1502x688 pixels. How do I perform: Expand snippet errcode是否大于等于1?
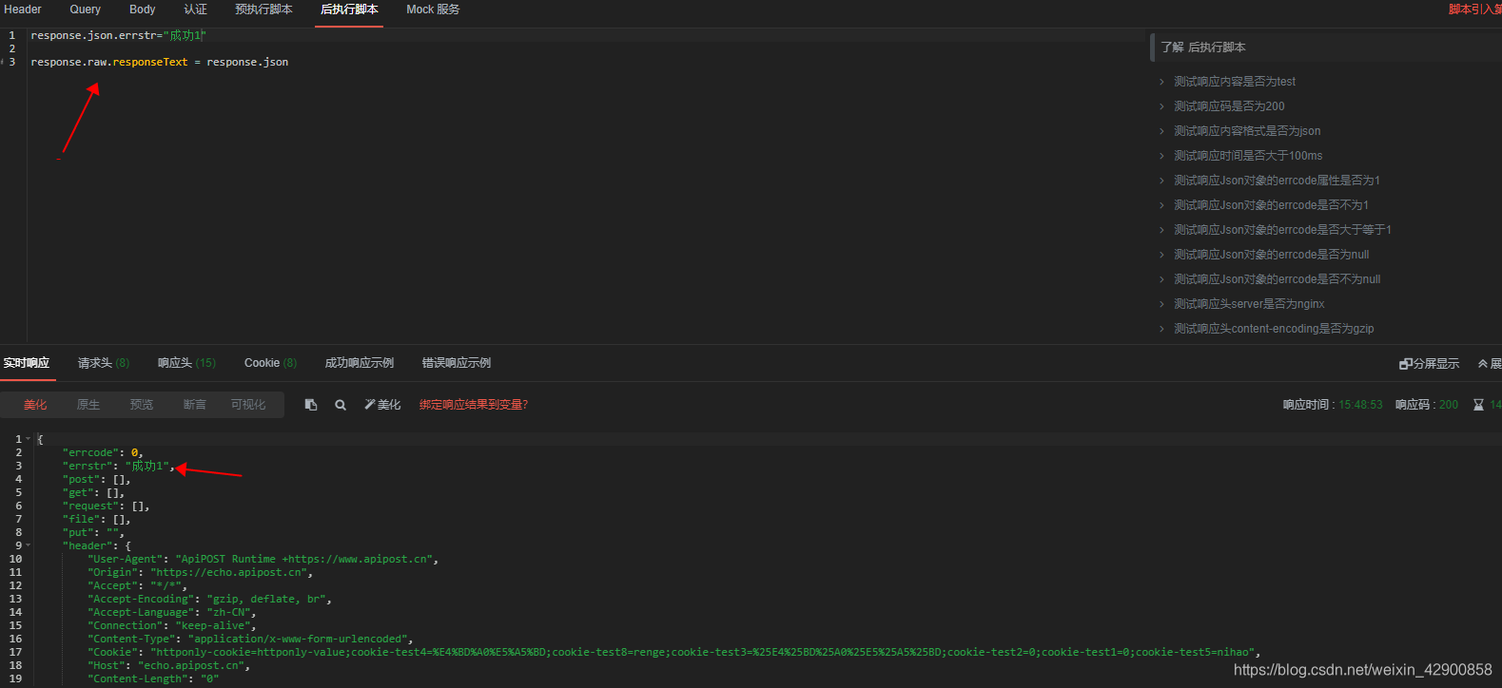(x=1282, y=230)
